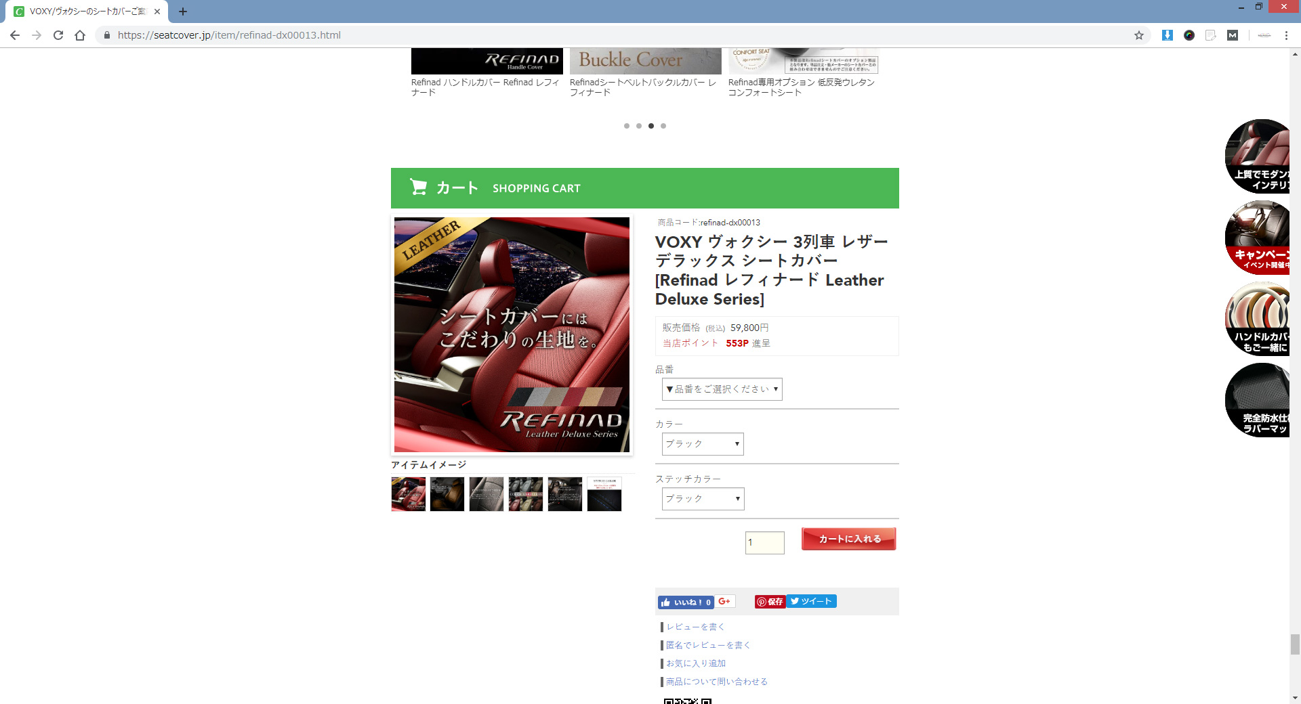
Task: Reload the page with refresh icon
Action: (58, 35)
